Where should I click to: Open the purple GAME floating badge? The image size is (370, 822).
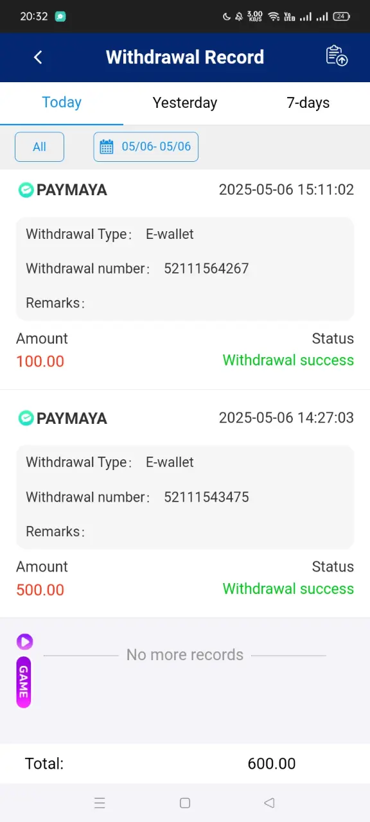tap(24, 682)
